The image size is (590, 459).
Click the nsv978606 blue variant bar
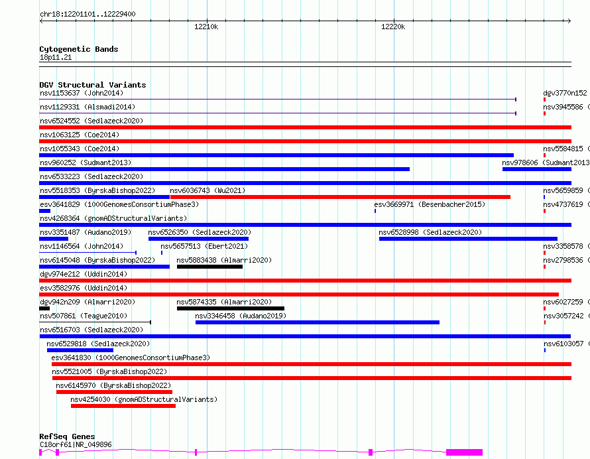537,169
